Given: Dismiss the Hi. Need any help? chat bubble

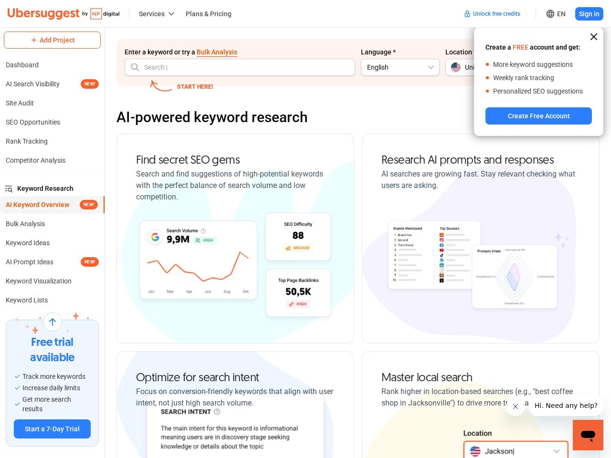Looking at the screenshot, I should 516,406.
